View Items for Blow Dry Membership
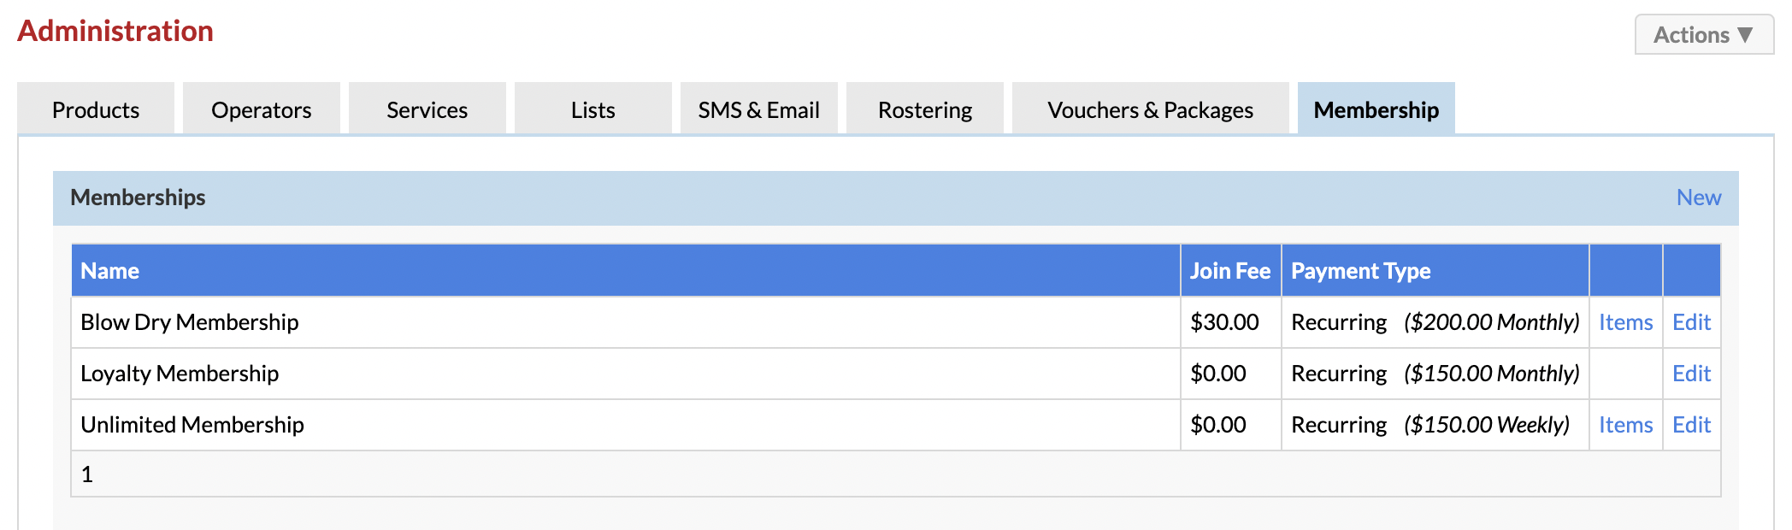This screenshot has width=1792, height=530. [1626, 322]
